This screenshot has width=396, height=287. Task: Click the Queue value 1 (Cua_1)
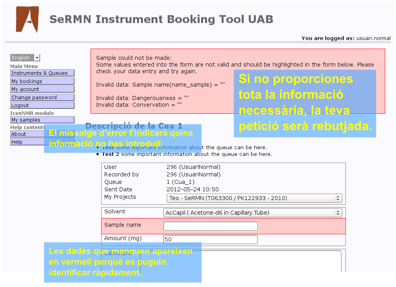(180, 182)
